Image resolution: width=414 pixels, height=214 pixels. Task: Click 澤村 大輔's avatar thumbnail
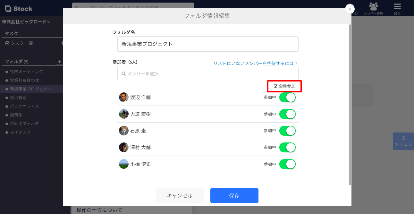[x=123, y=147]
